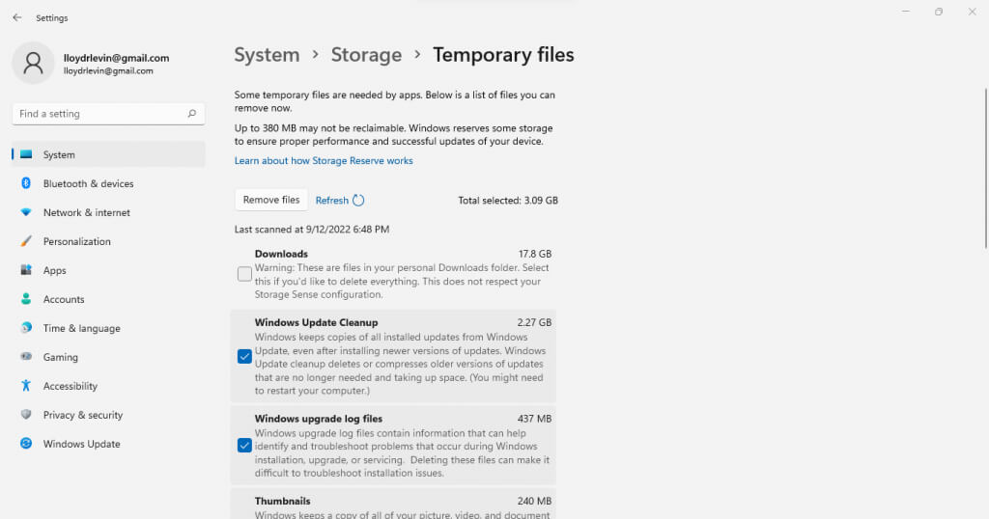Refresh the temporary files scan
989x519 pixels.
tap(339, 201)
